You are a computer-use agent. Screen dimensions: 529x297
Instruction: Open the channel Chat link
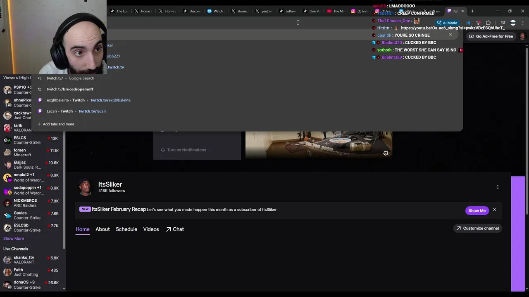(175, 229)
